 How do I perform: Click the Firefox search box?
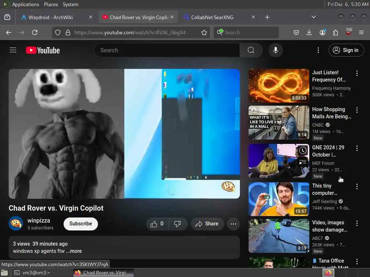[x=246, y=32]
